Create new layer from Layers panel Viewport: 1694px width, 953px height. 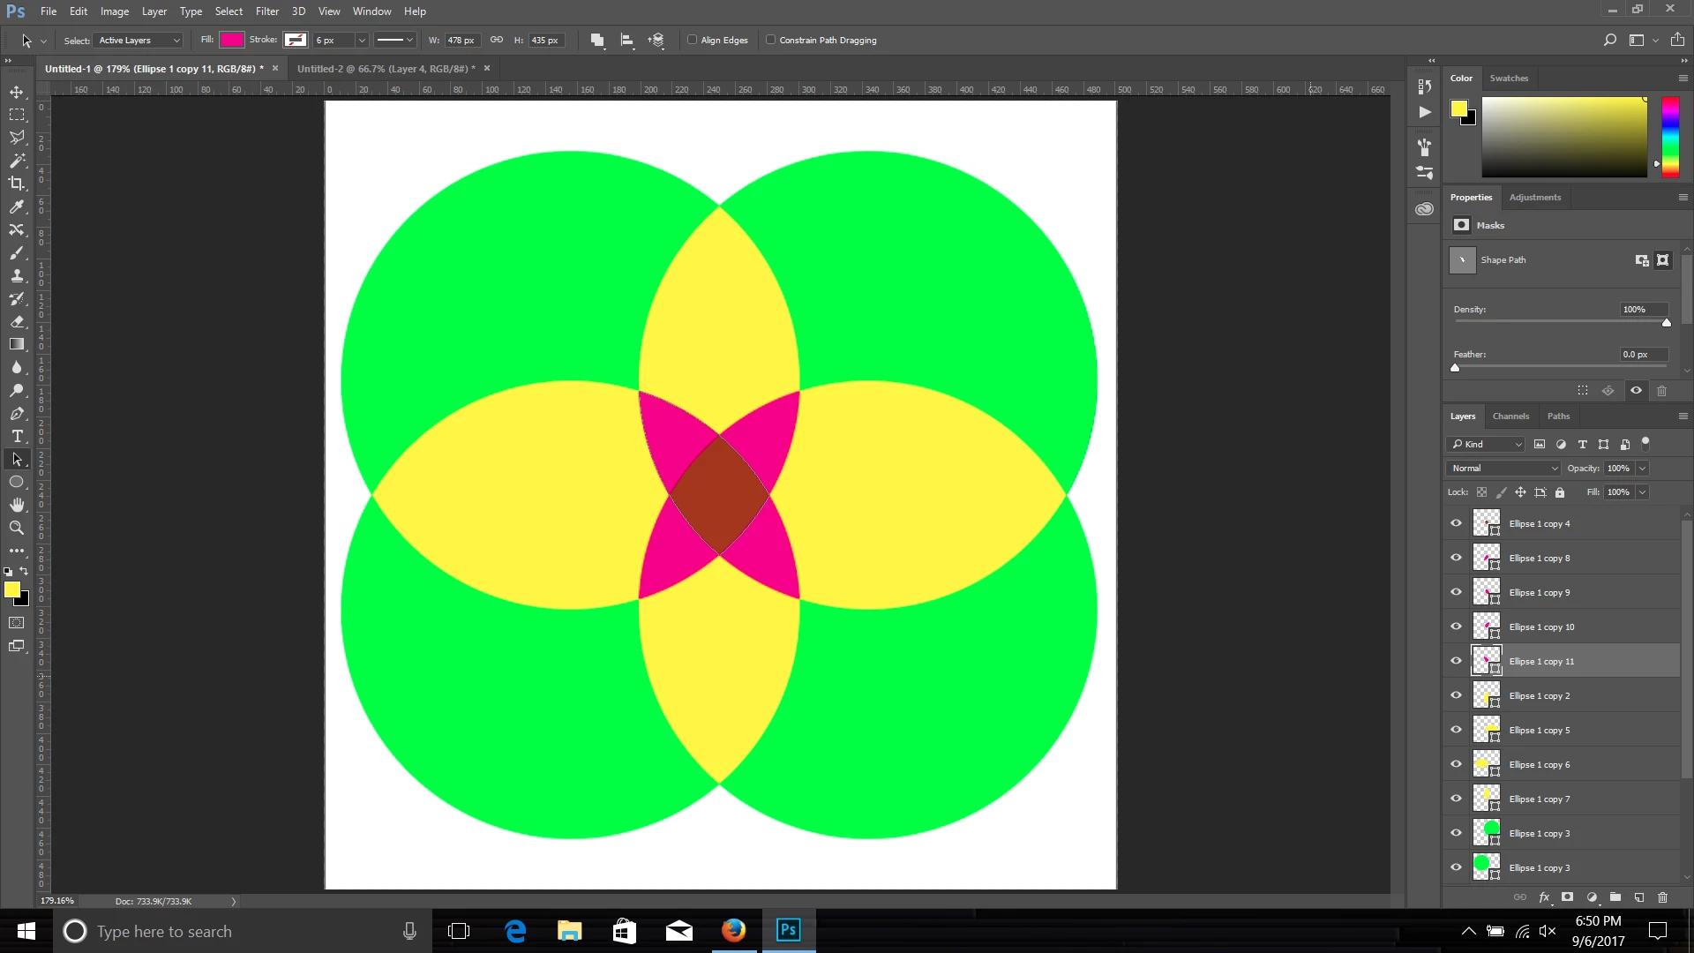pos(1638,897)
